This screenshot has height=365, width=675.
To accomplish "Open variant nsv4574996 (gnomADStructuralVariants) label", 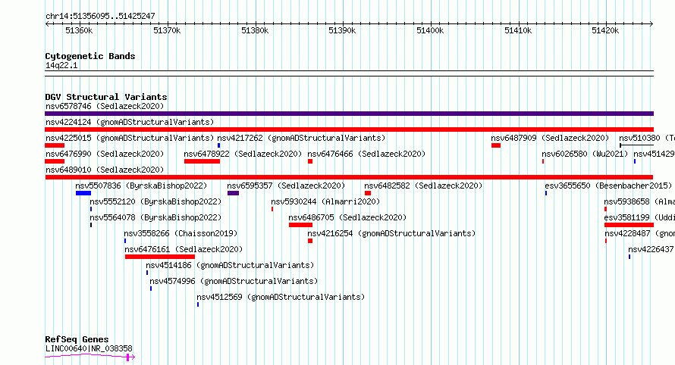I will click(x=234, y=281).
